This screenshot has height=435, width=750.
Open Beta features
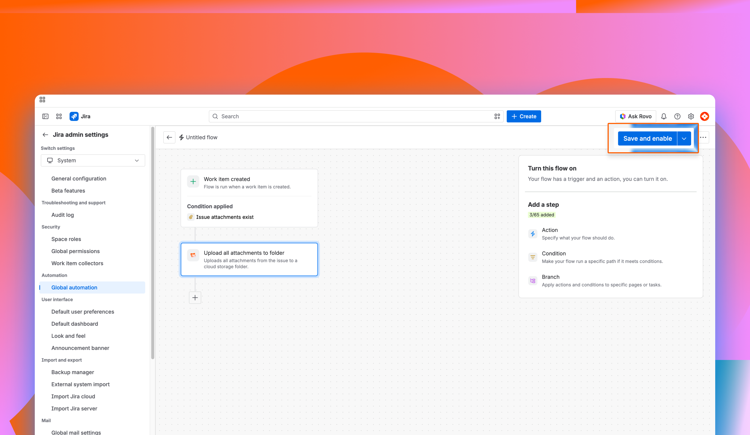click(x=68, y=191)
